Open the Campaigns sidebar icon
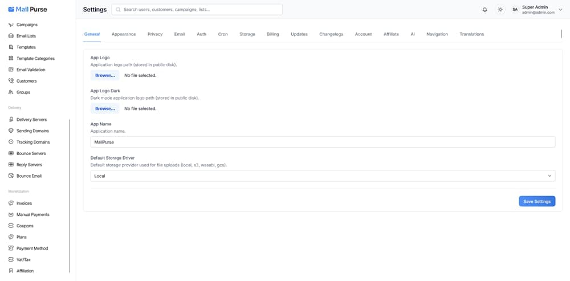This screenshot has height=281, width=570. pyautogui.click(x=11, y=25)
